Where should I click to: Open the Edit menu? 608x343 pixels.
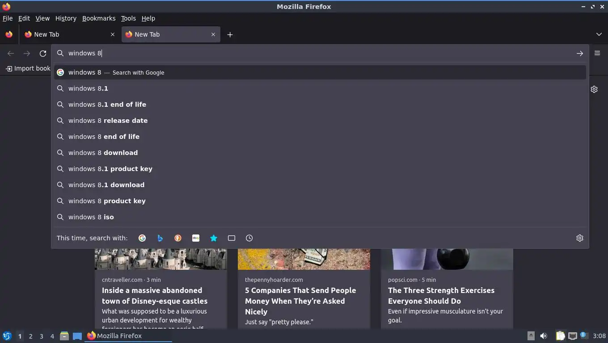pyautogui.click(x=24, y=18)
